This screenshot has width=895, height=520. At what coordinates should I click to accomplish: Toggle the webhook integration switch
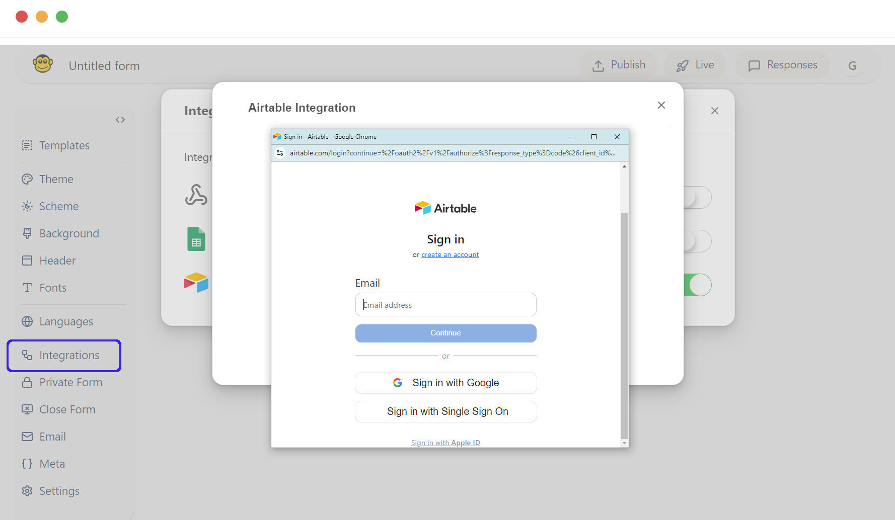tap(697, 198)
